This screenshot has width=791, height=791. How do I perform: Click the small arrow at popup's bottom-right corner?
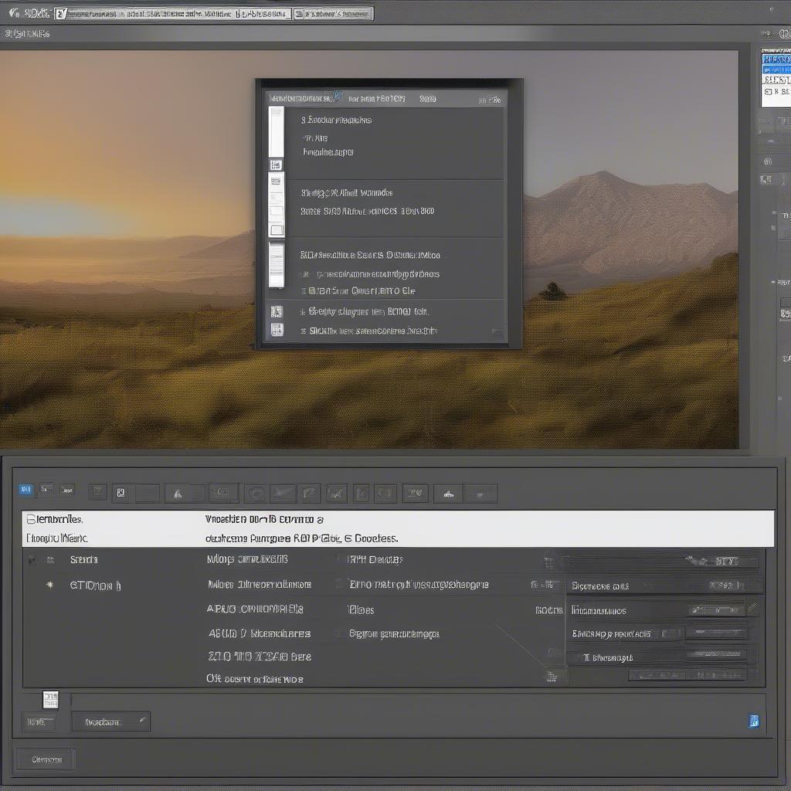[496, 331]
